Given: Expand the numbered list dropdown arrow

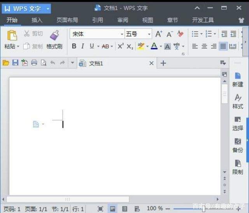Looking at the screenshot, I should 215,34.
